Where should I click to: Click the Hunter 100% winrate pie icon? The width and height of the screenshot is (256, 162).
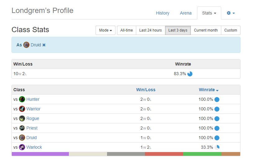(217, 99)
